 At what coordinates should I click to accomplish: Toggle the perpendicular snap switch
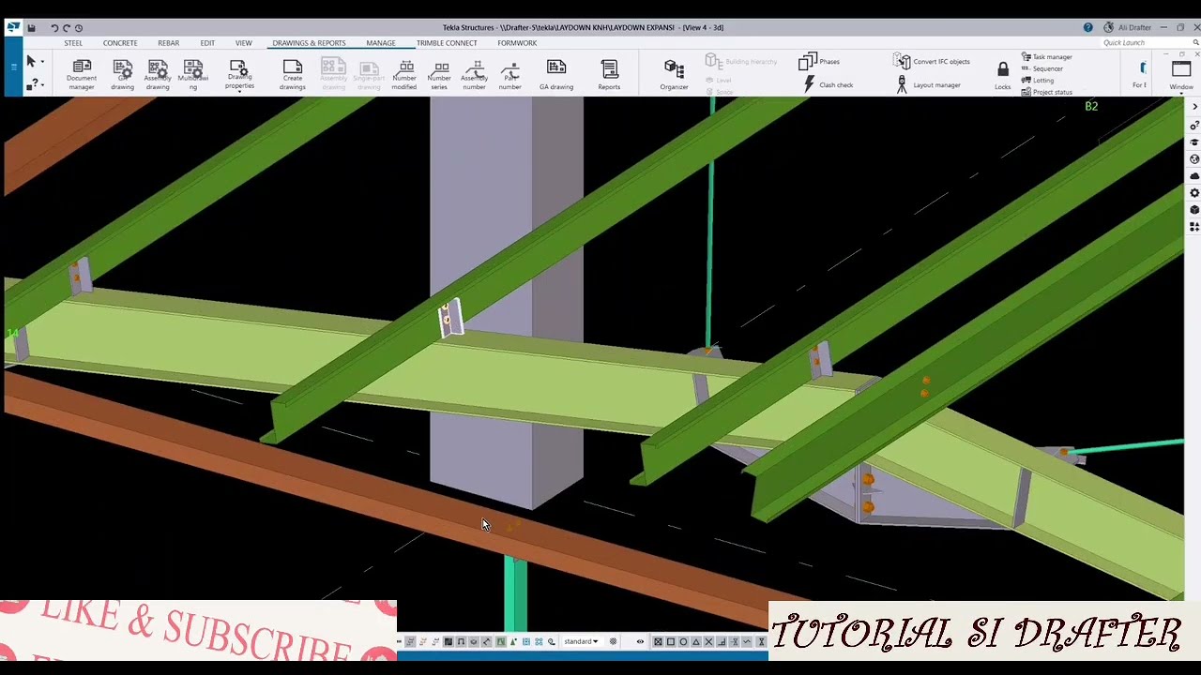click(x=722, y=642)
